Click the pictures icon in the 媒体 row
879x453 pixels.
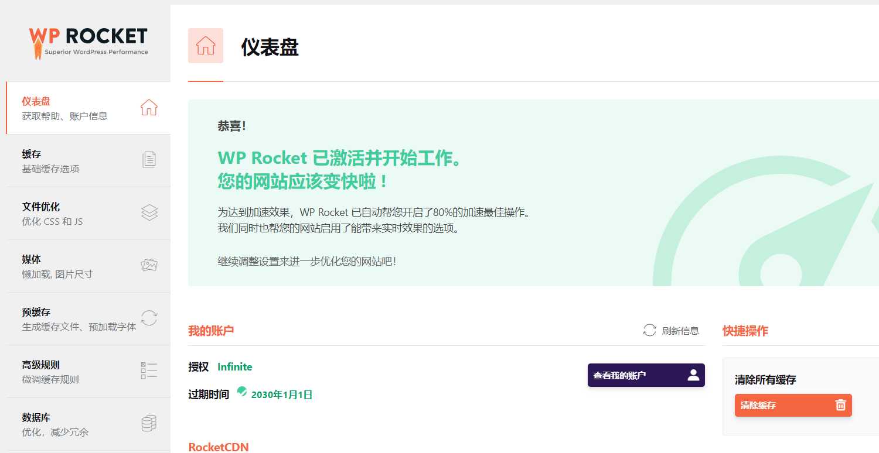[x=149, y=265]
